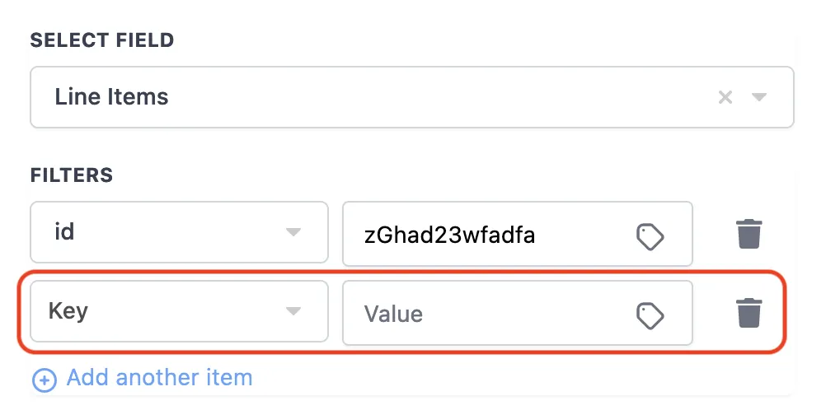826x410 pixels.
Task: Open the empty 'Key' filter dropdown
Action: pos(165,311)
